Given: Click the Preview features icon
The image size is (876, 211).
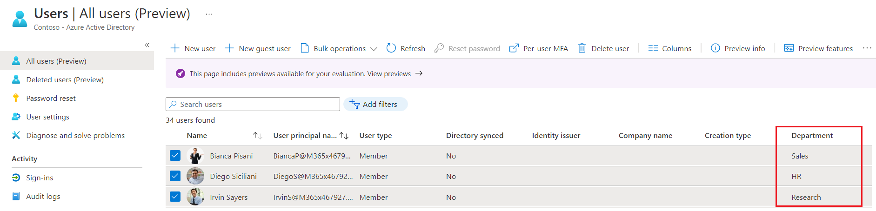Looking at the screenshot, I should click(789, 48).
